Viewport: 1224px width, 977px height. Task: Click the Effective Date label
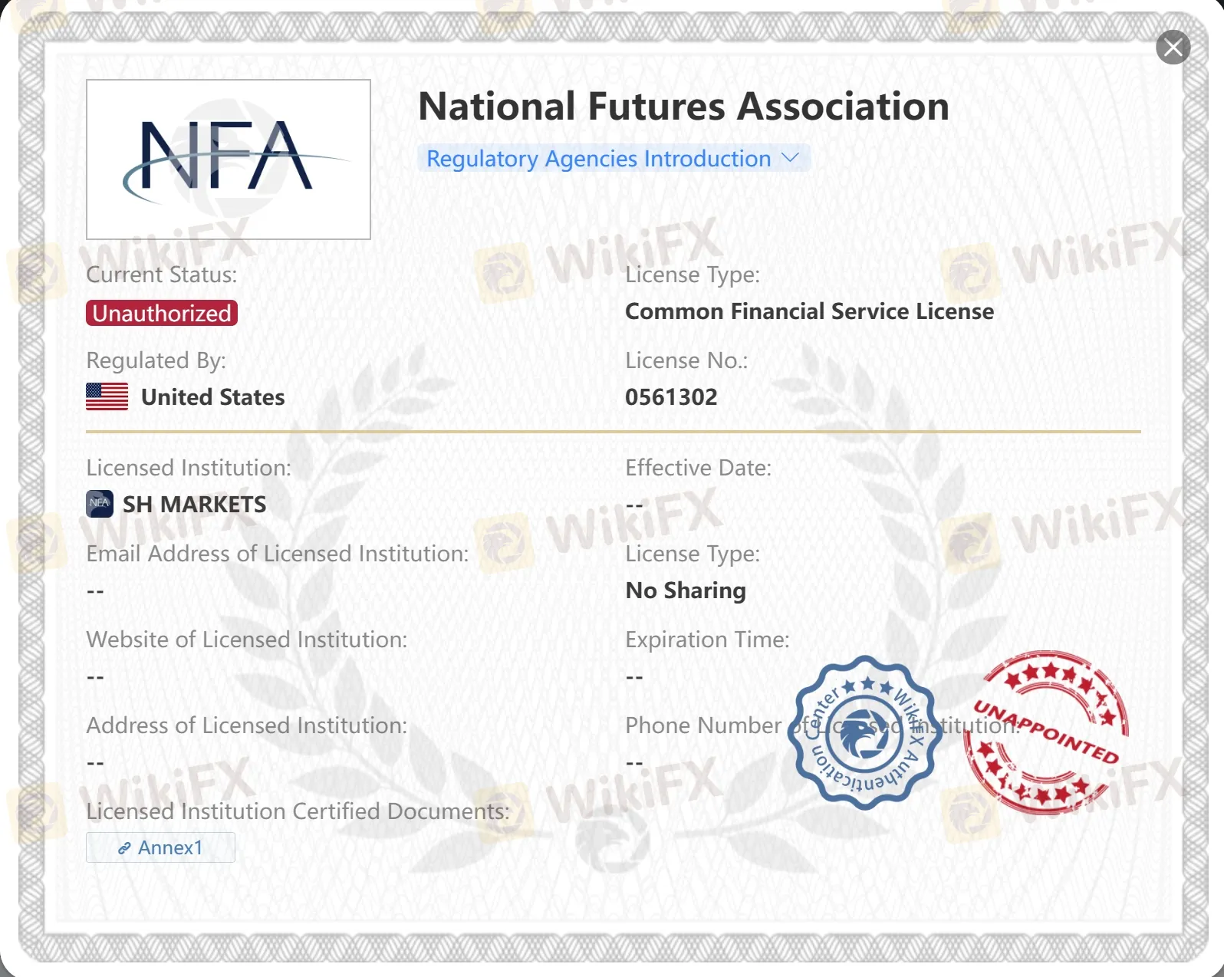click(x=699, y=468)
